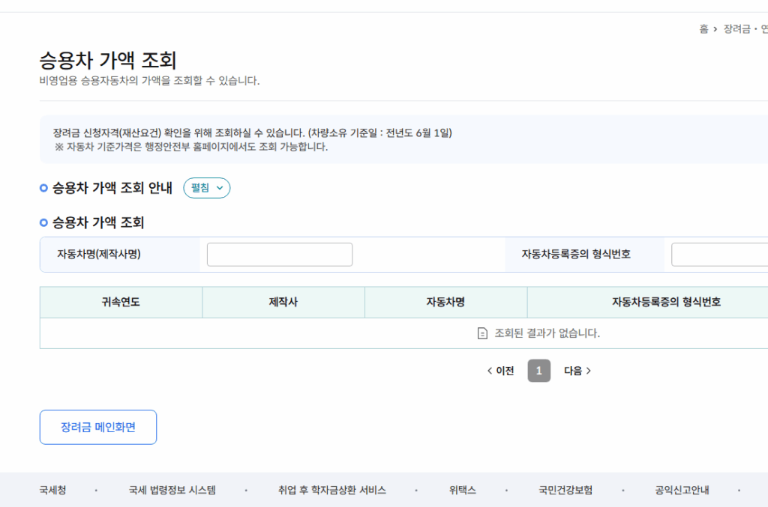Open the 홈 breadcrumb link

pos(706,25)
